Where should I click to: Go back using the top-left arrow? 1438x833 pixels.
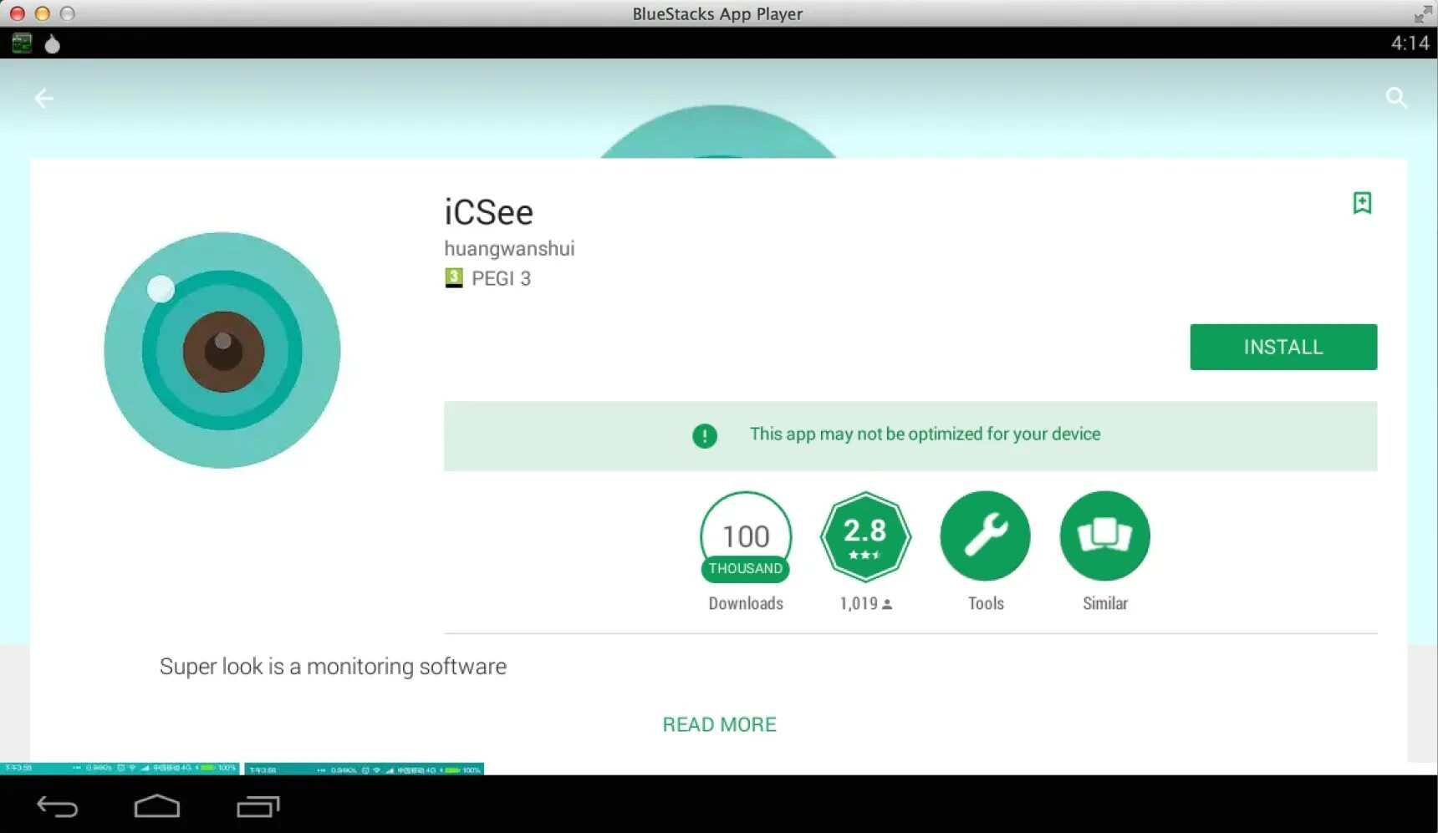[x=43, y=99]
